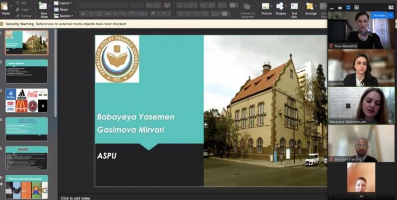Select Brandon Harding's video tile
The width and height of the screenshot is (397, 200).
tap(361, 144)
